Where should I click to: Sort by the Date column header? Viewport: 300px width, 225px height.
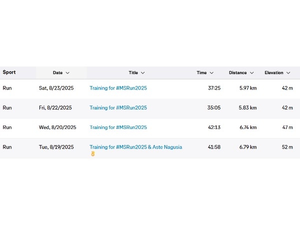click(58, 72)
